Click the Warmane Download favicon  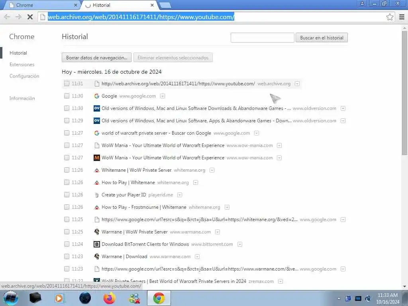[96, 257]
